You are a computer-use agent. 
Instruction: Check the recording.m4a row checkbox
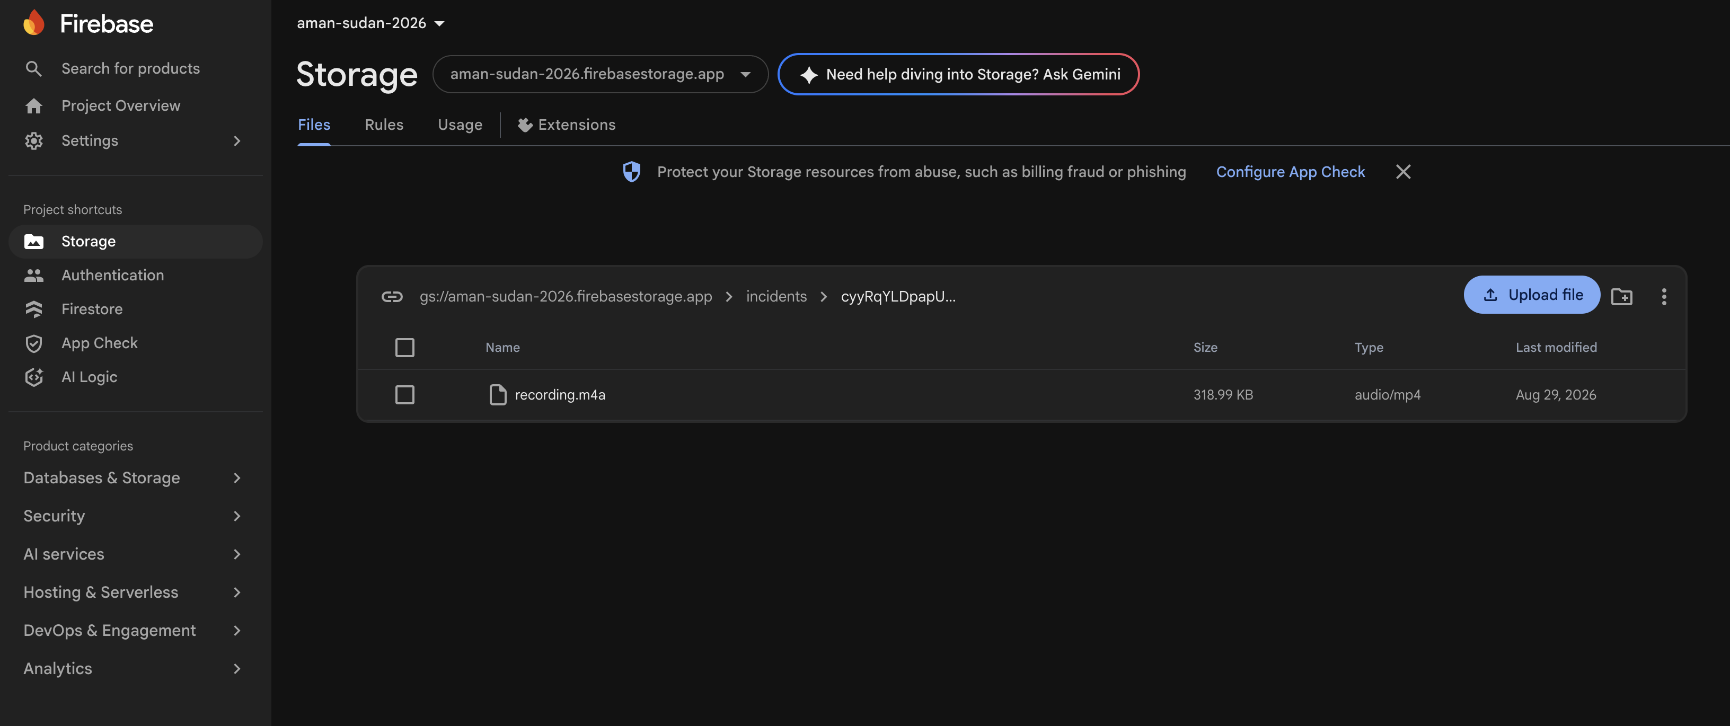tap(404, 394)
